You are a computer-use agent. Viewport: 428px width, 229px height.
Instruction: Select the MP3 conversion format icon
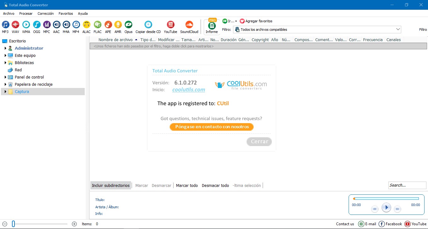5,25
